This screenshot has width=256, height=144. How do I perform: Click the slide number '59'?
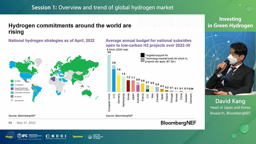10,123
